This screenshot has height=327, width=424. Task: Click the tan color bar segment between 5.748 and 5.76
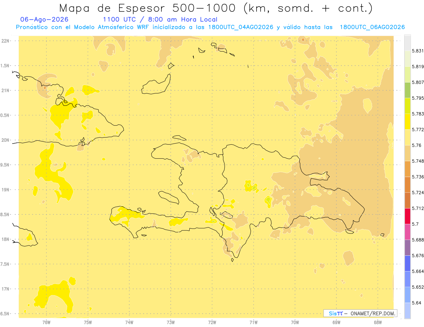pos(407,153)
